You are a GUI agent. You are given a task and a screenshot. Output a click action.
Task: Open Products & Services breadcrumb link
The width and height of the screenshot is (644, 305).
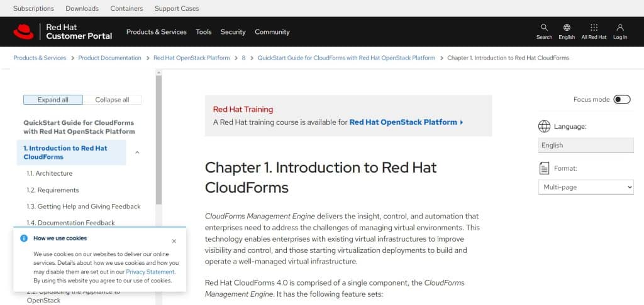pos(40,58)
